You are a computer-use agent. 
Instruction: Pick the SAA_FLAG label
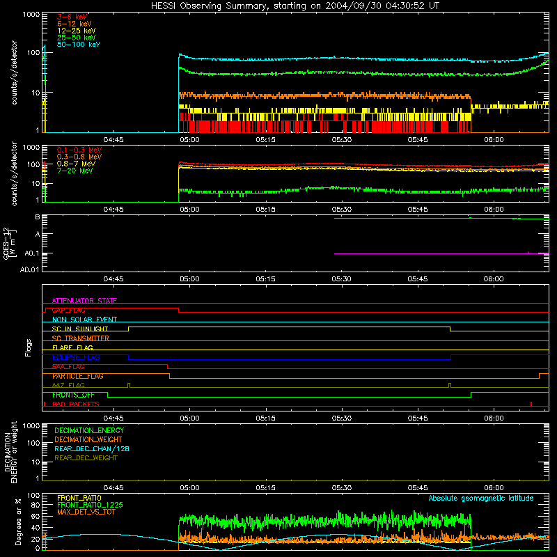pyautogui.click(x=68, y=367)
